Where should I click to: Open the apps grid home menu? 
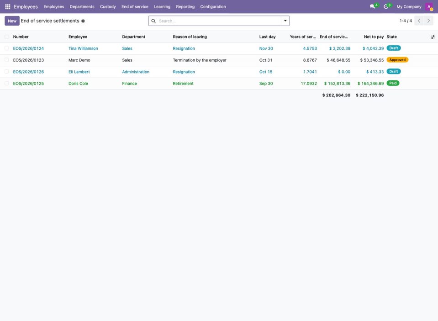[8, 6]
